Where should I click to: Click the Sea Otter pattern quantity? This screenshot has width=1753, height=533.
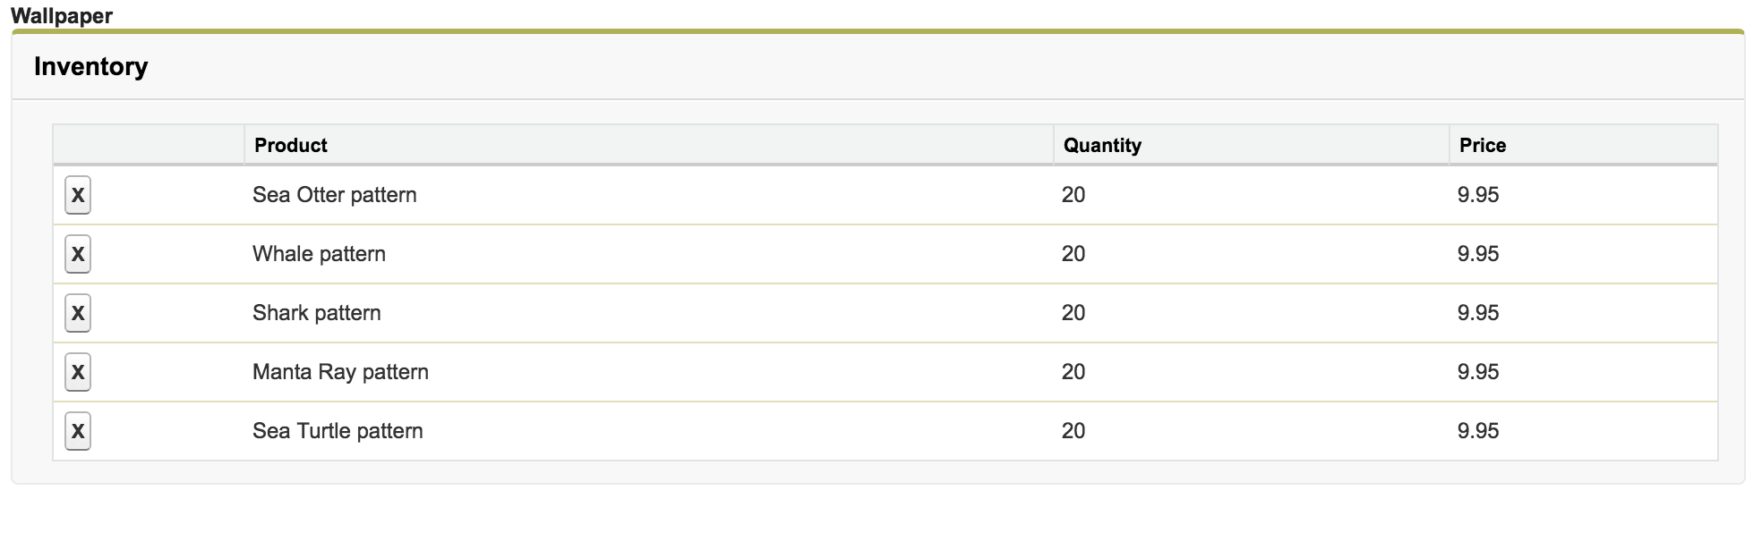click(x=1073, y=195)
